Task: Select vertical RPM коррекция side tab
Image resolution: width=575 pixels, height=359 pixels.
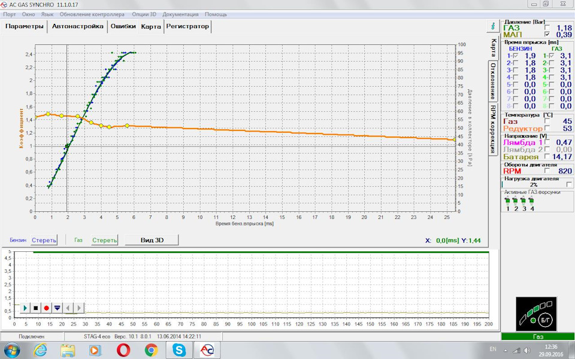Action: pos(493,129)
